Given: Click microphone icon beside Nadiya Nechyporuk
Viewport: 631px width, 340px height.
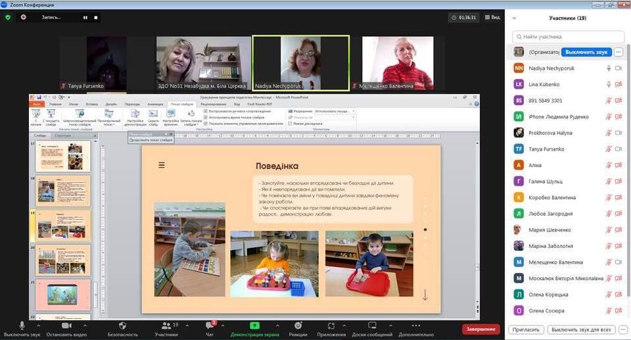Looking at the screenshot, I should tap(609, 68).
